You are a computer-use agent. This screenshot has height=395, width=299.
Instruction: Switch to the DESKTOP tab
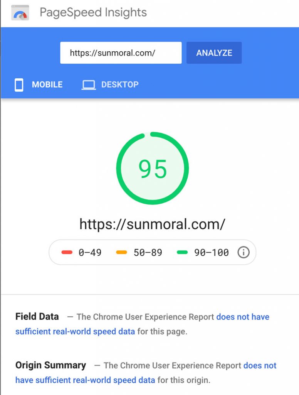119,84
